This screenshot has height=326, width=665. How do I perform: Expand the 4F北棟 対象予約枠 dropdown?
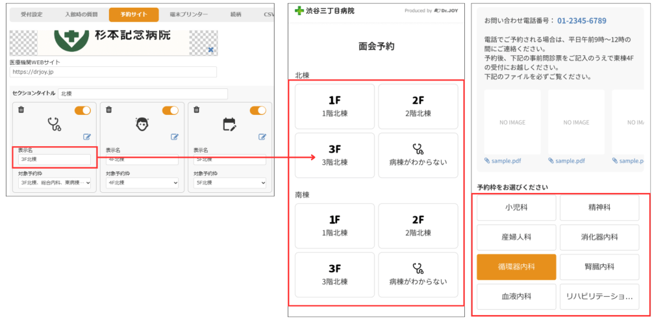pos(142,183)
